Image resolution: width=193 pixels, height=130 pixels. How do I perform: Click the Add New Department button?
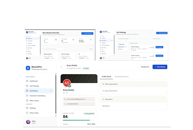point(162,33)
